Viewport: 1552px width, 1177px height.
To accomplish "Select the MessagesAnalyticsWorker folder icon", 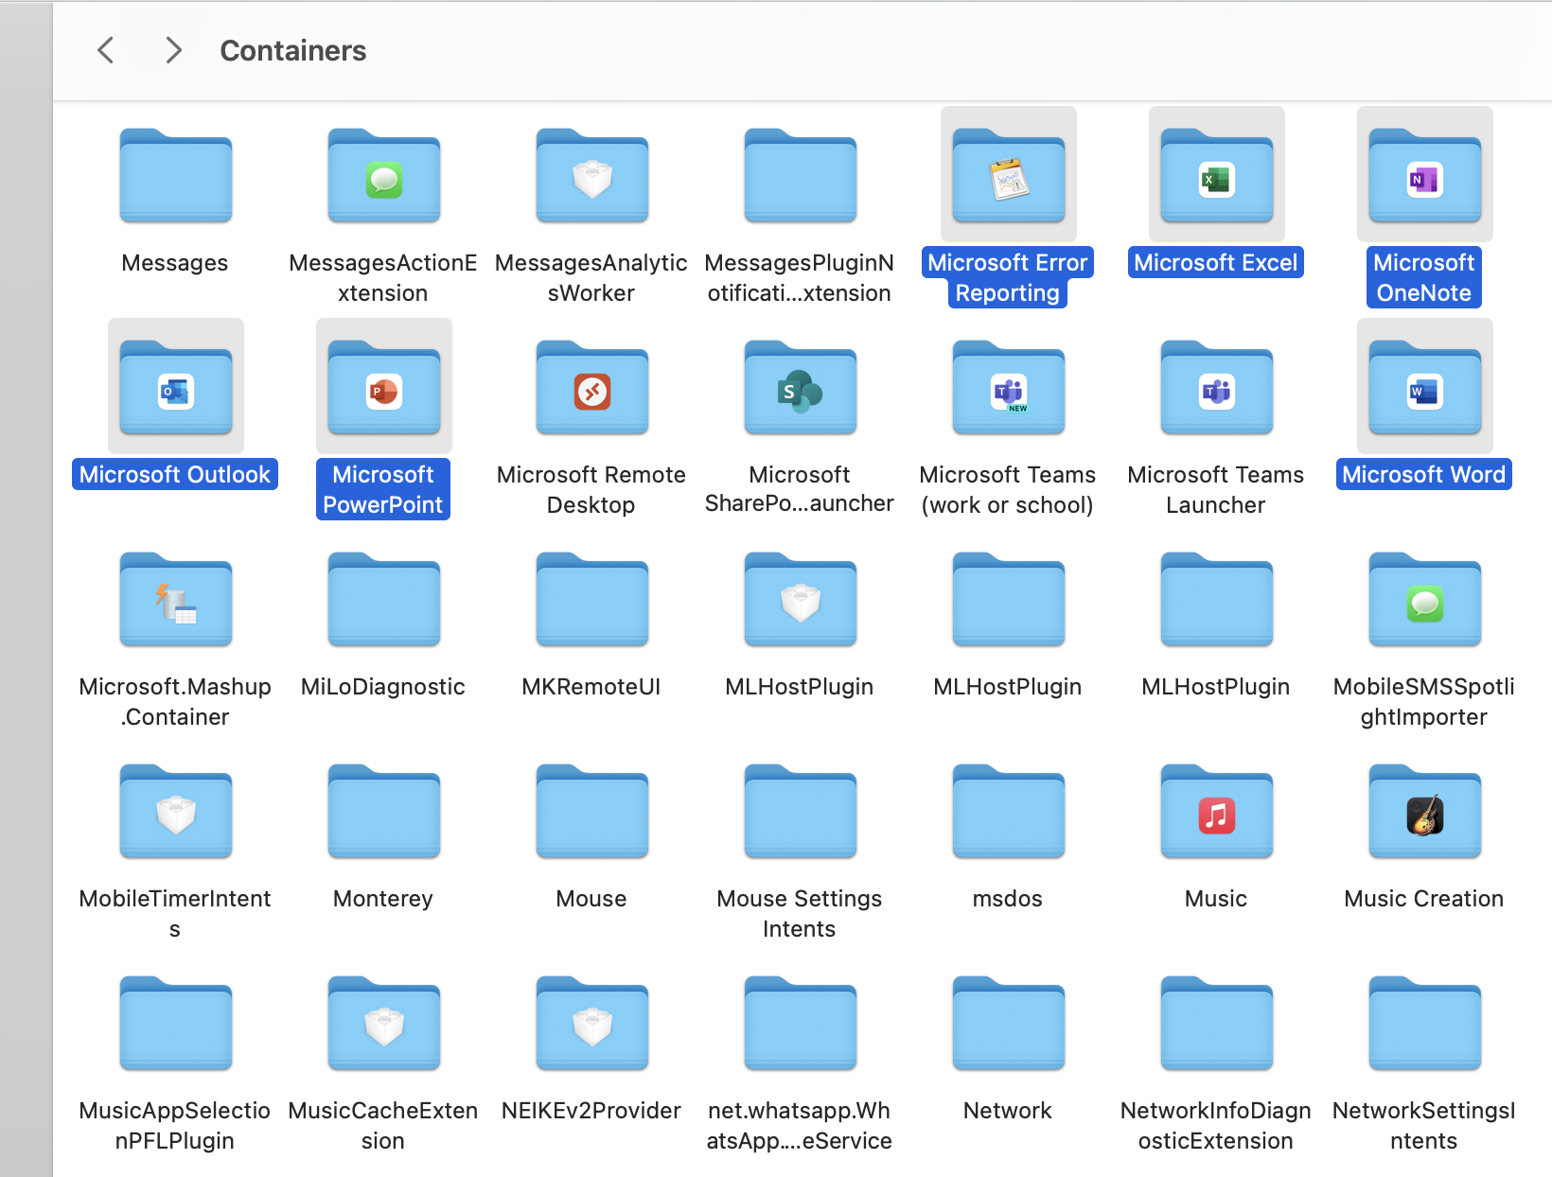I will pos(592,175).
